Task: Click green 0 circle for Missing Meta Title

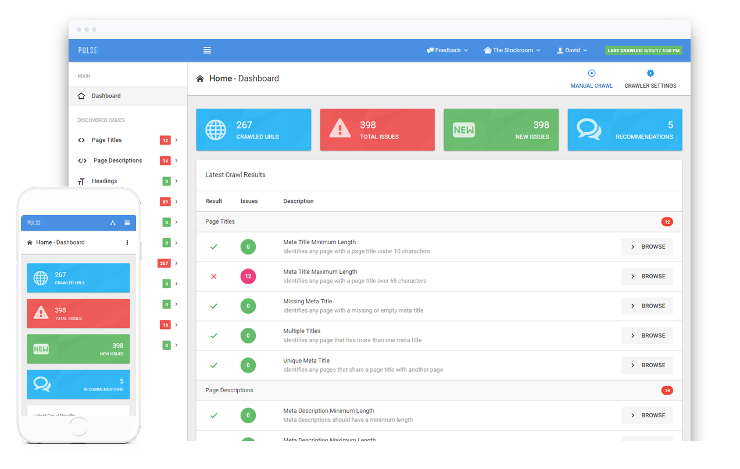Action: coord(248,306)
